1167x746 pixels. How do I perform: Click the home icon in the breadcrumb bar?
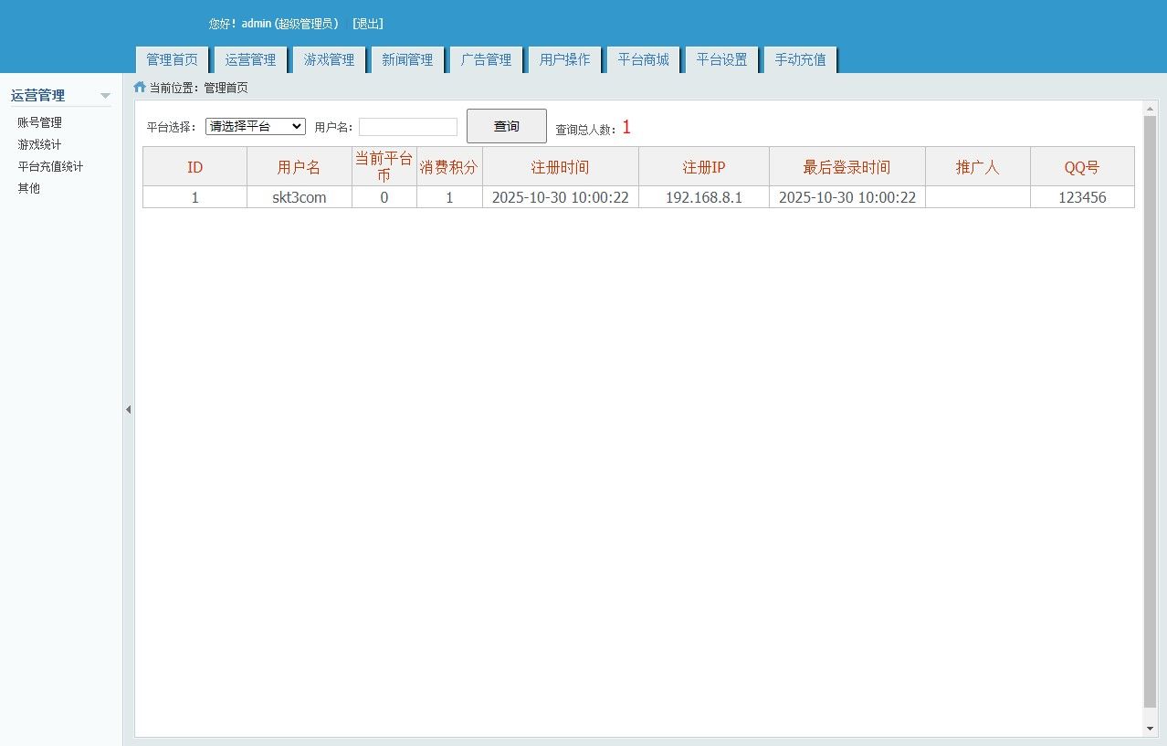pos(139,87)
